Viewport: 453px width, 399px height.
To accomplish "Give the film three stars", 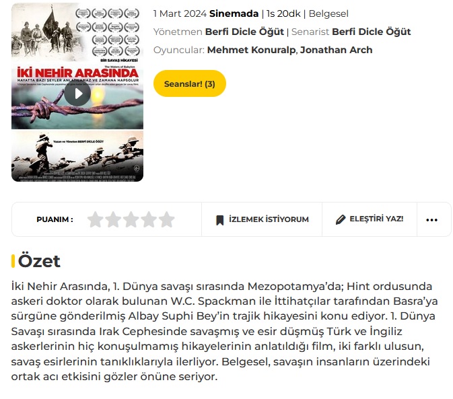I will [x=131, y=219].
